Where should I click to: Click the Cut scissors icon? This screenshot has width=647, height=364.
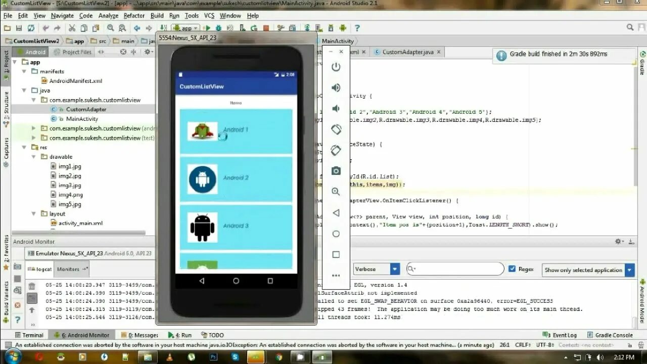[72, 28]
